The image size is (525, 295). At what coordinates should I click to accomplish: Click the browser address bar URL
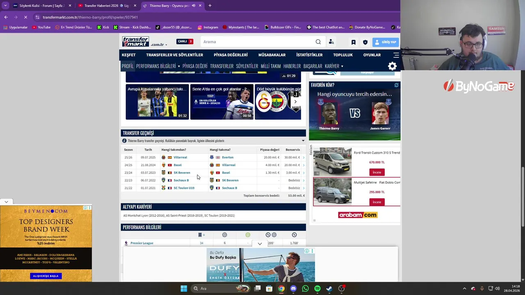coord(90,17)
